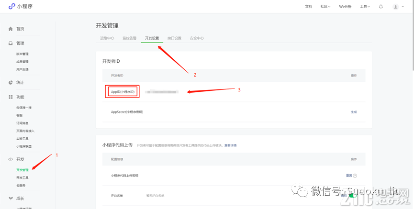Screen dimensions: 414x209
Task: Click the 统计 pie chart icon
Action: (x=11, y=82)
